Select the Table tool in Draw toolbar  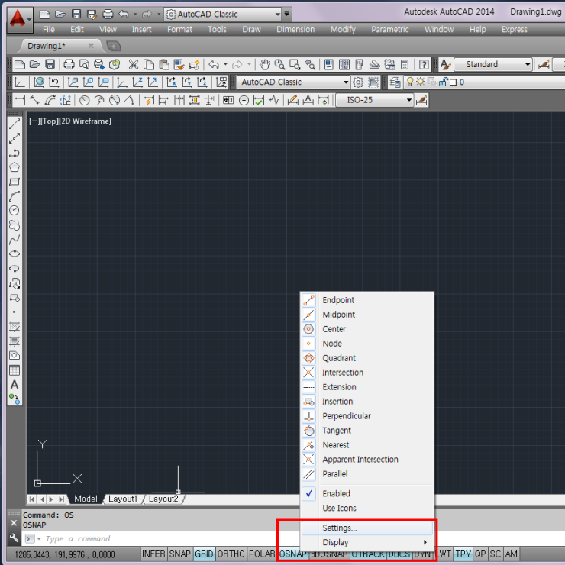[15, 370]
